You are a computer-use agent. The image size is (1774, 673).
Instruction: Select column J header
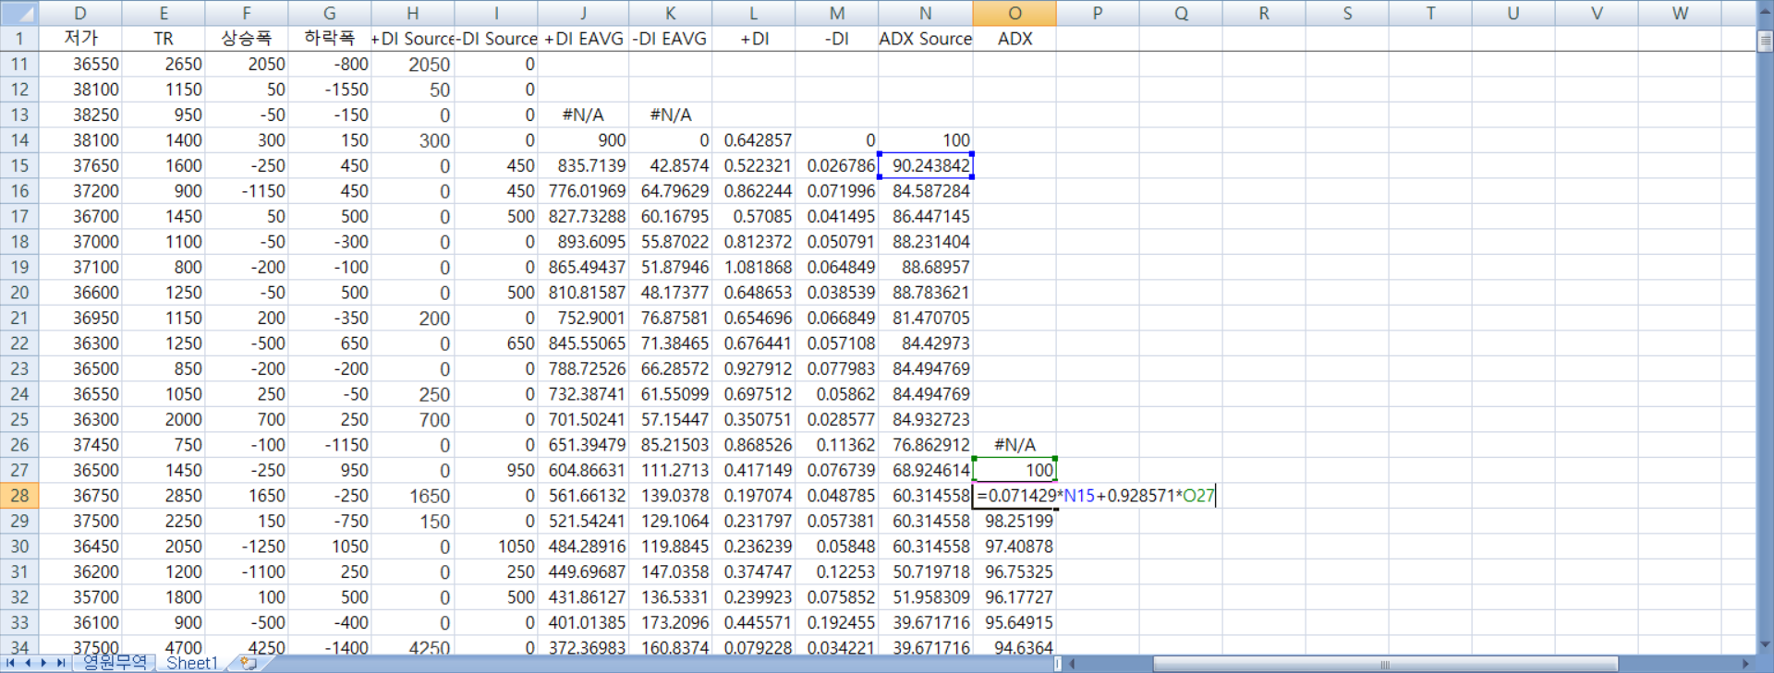coord(583,13)
